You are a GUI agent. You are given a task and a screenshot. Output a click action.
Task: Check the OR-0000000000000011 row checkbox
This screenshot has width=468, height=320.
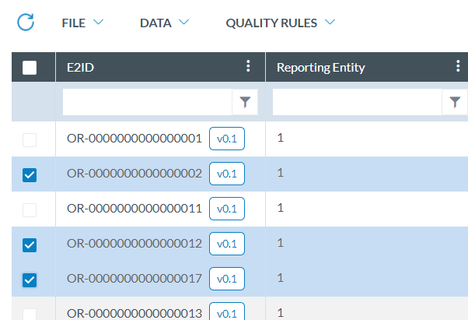coord(30,209)
